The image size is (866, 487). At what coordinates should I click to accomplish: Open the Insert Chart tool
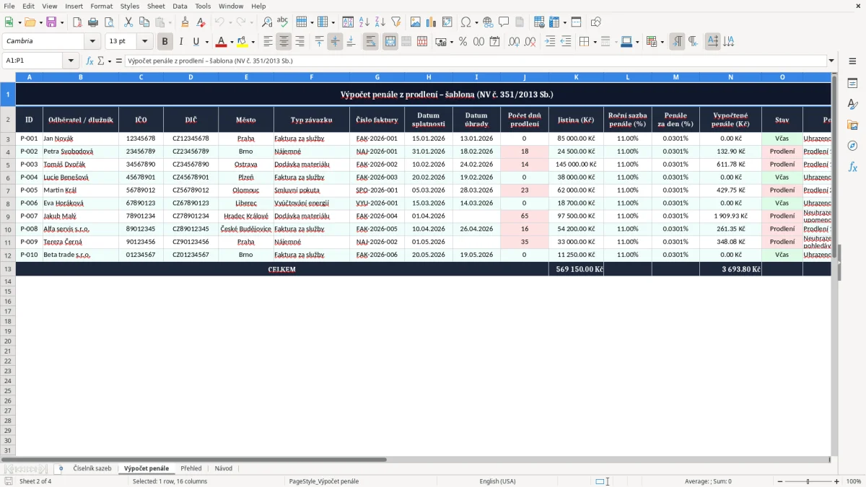coord(431,22)
